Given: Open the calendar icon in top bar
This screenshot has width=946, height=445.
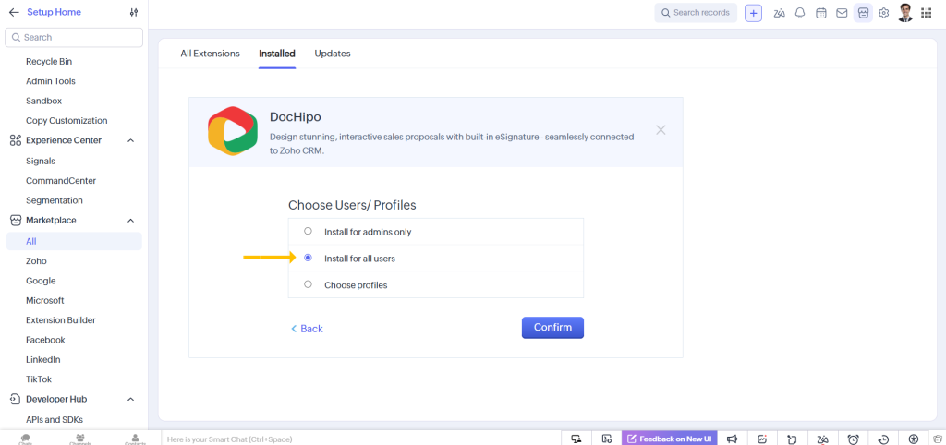Looking at the screenshot, I should point(821,13).
